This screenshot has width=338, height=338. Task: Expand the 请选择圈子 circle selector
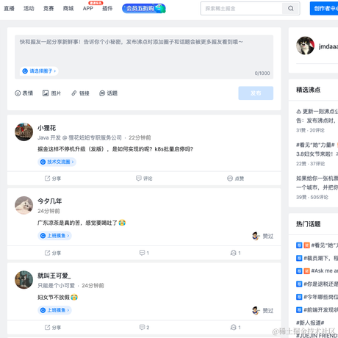(x=39, y=71)
